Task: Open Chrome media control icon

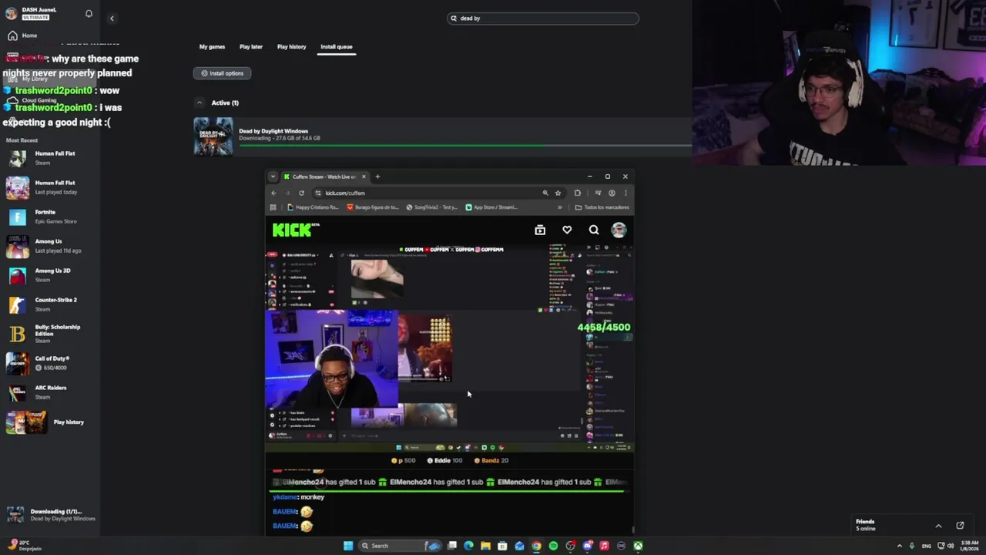Action: [x=598, y=193]
